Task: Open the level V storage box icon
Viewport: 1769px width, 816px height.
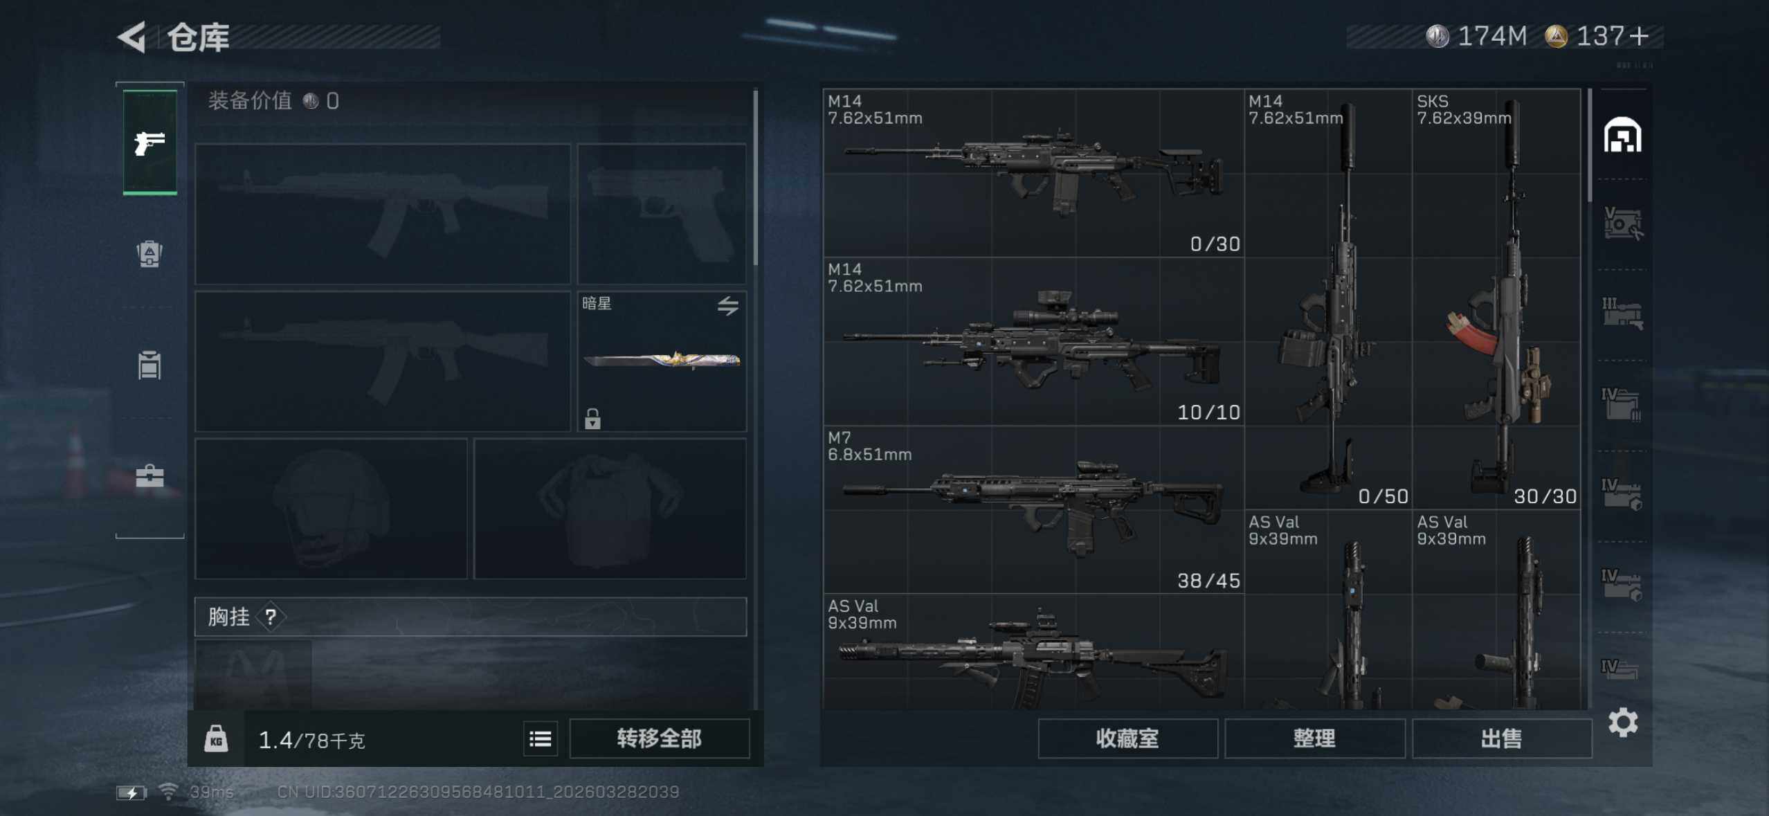Action: [x=1622, y=224]
